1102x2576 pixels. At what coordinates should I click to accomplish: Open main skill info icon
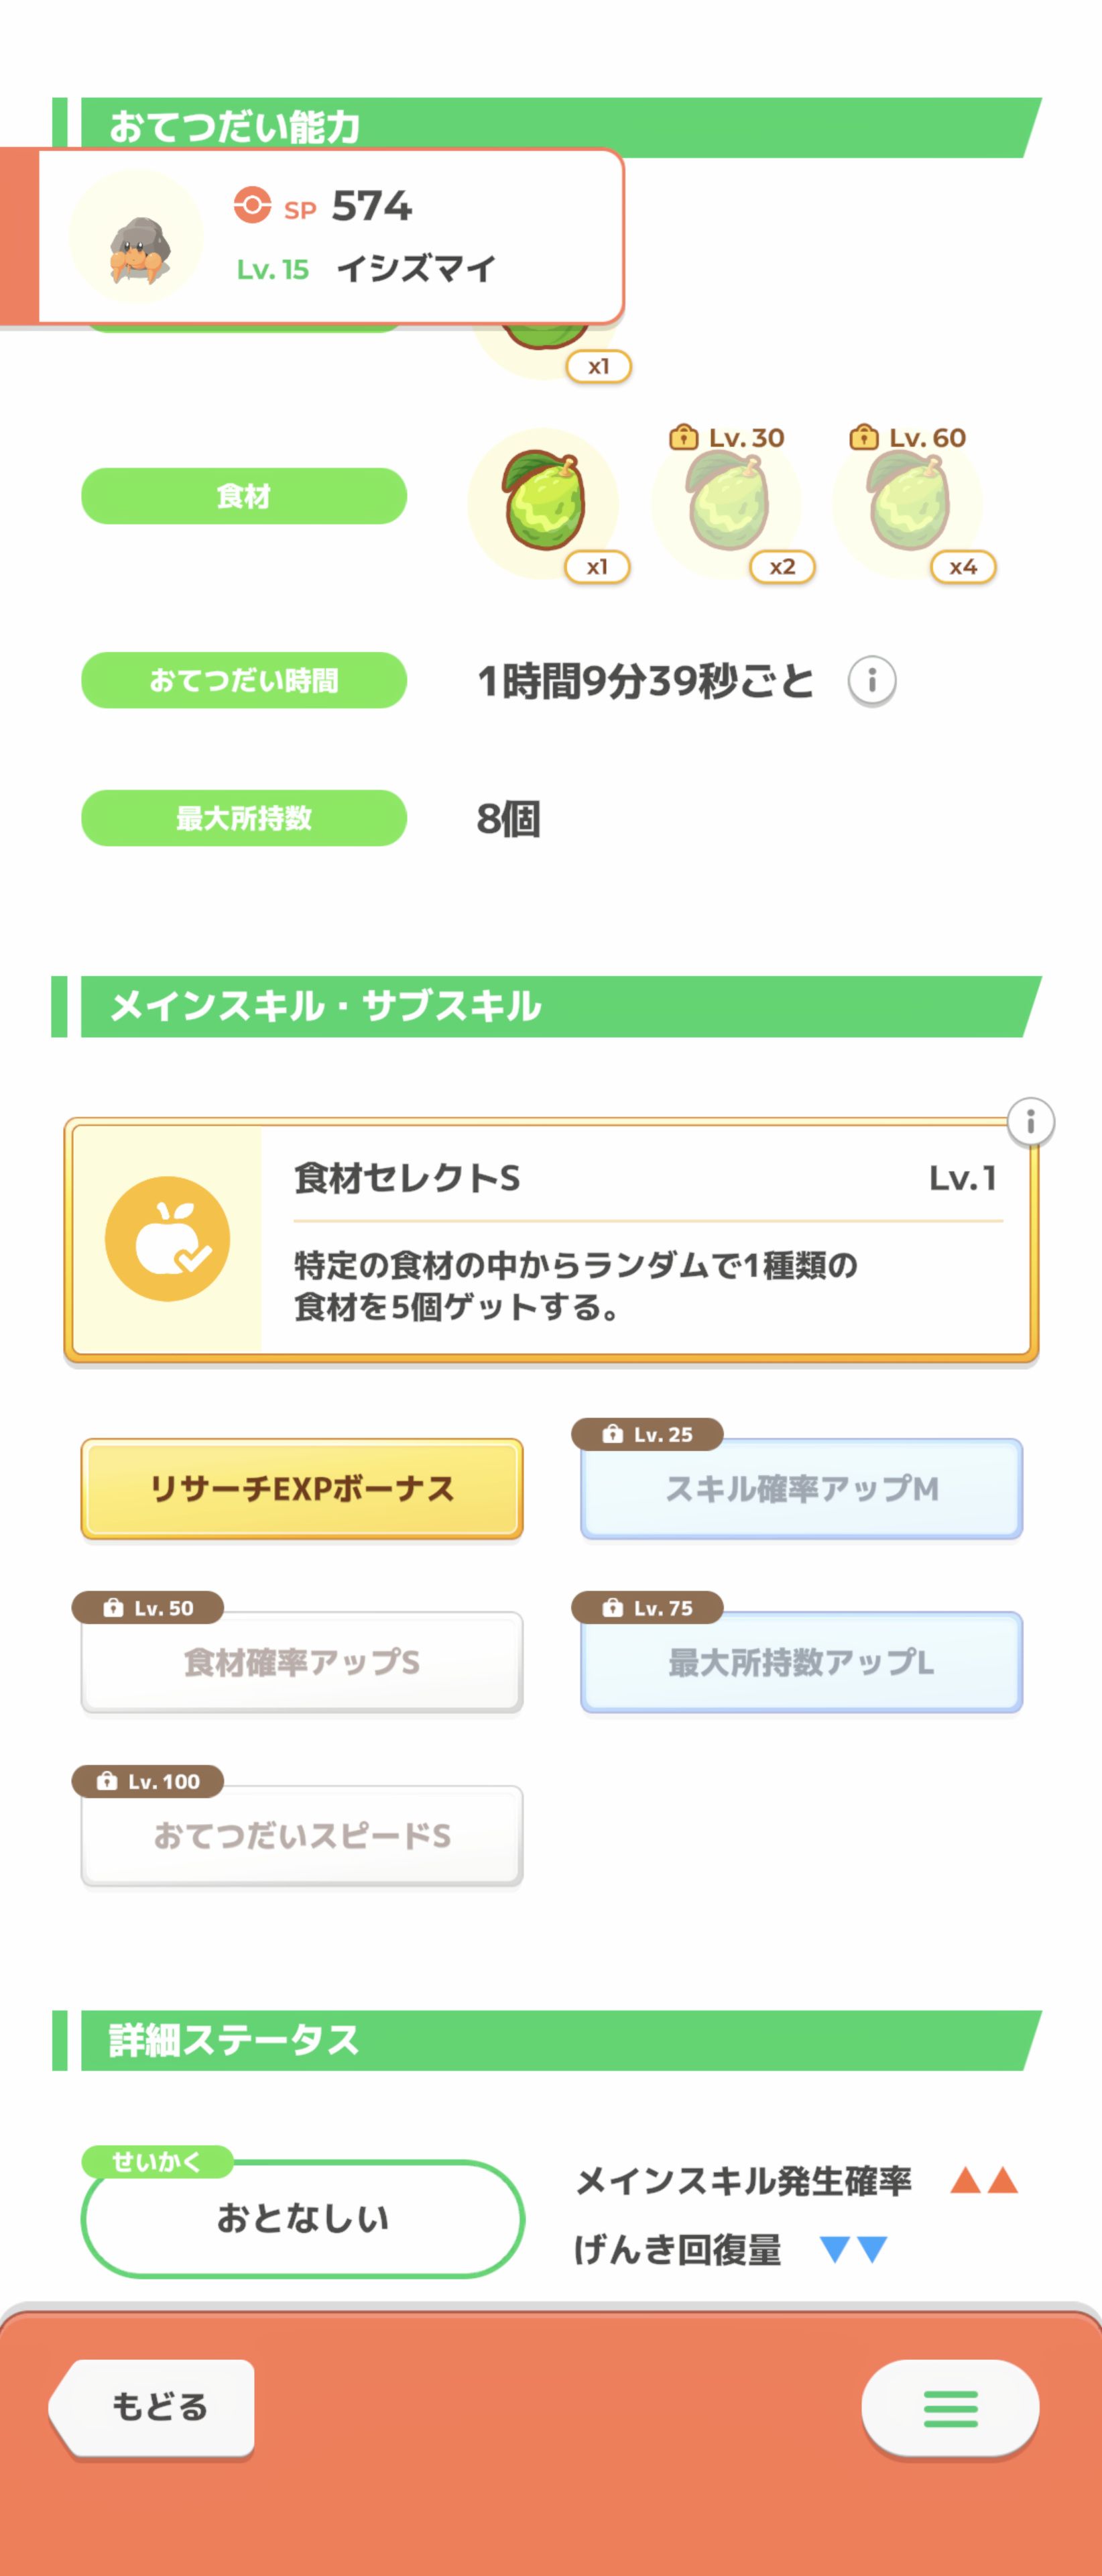pos(1030,1122)
